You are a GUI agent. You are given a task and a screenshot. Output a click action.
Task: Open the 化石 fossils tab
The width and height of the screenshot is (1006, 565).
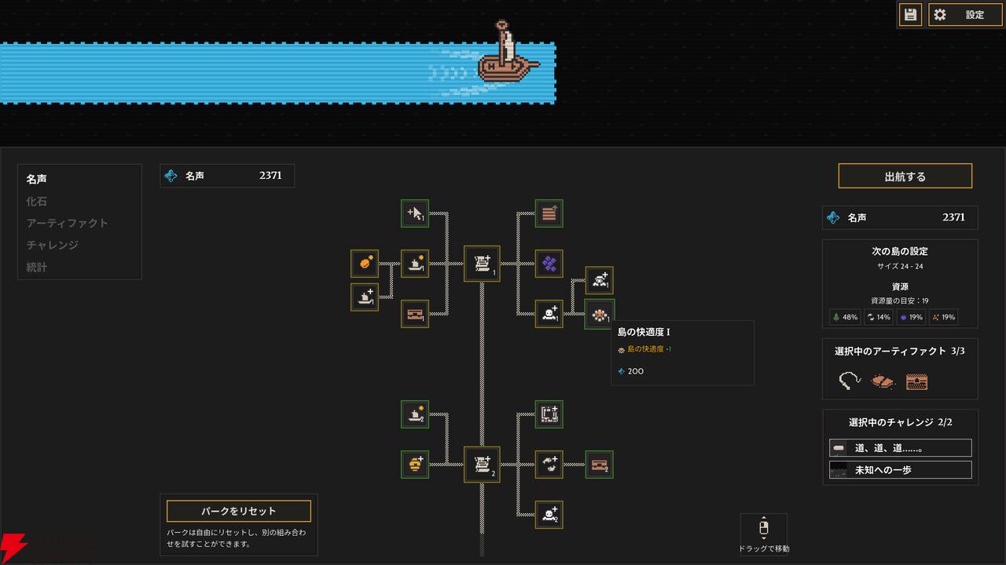click(37, 201)
